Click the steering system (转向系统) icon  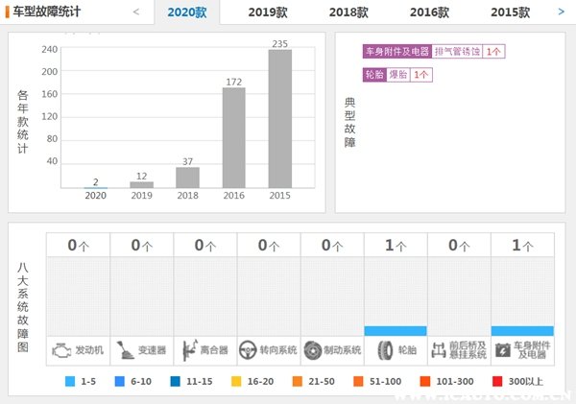250,350
